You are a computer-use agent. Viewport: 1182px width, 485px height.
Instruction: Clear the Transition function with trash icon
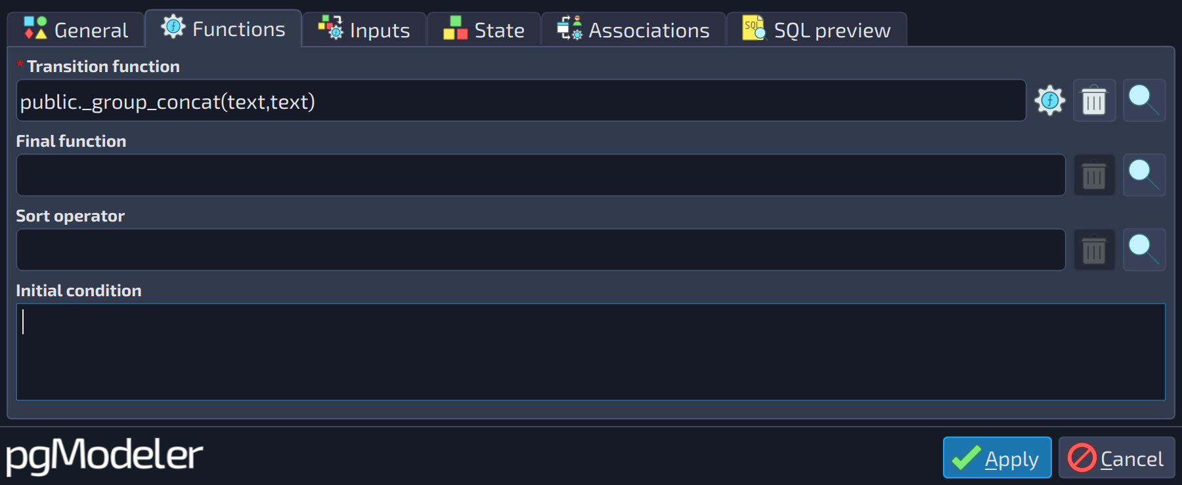click(1094, 101)
